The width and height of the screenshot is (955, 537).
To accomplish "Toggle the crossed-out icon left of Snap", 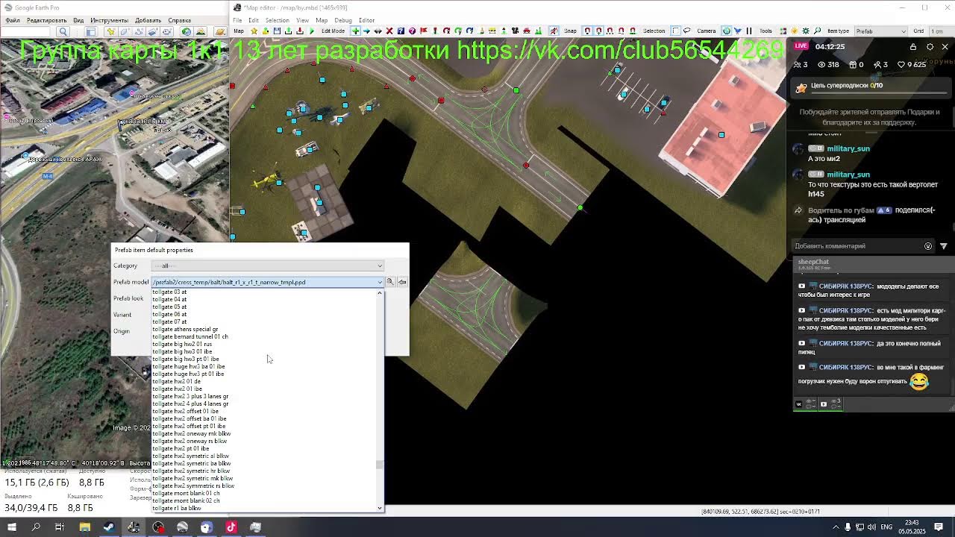I will [554, 31].
